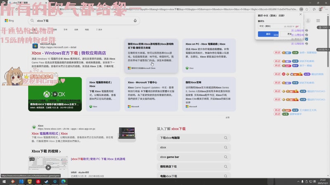Open the Bing hamburger menu
The width and height of the screenshot is (330, 185).
click(x=318, y=21)
